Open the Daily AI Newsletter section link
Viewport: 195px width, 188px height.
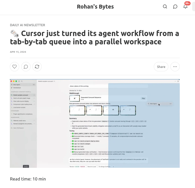point(27,25)
